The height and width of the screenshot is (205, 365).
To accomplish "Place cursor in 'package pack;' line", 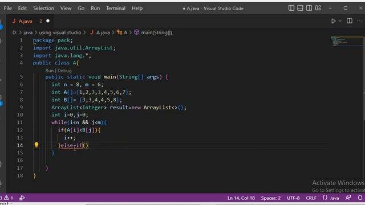I will click(53, 40).
